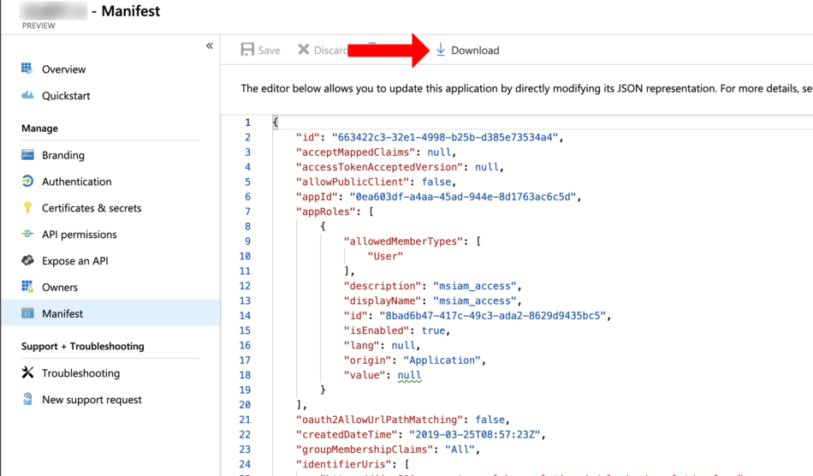Screen dimensions: 813x476
Task: Click the "oauth2AllowUrlPathMatching" key
Action: click(x=379, y=420)
